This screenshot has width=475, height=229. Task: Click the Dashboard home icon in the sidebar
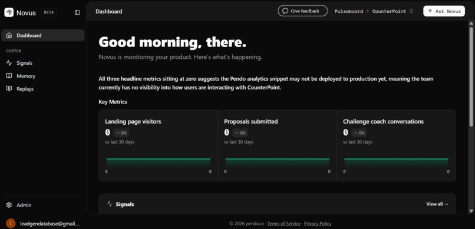pyautogui.click(x=9, y=35)
